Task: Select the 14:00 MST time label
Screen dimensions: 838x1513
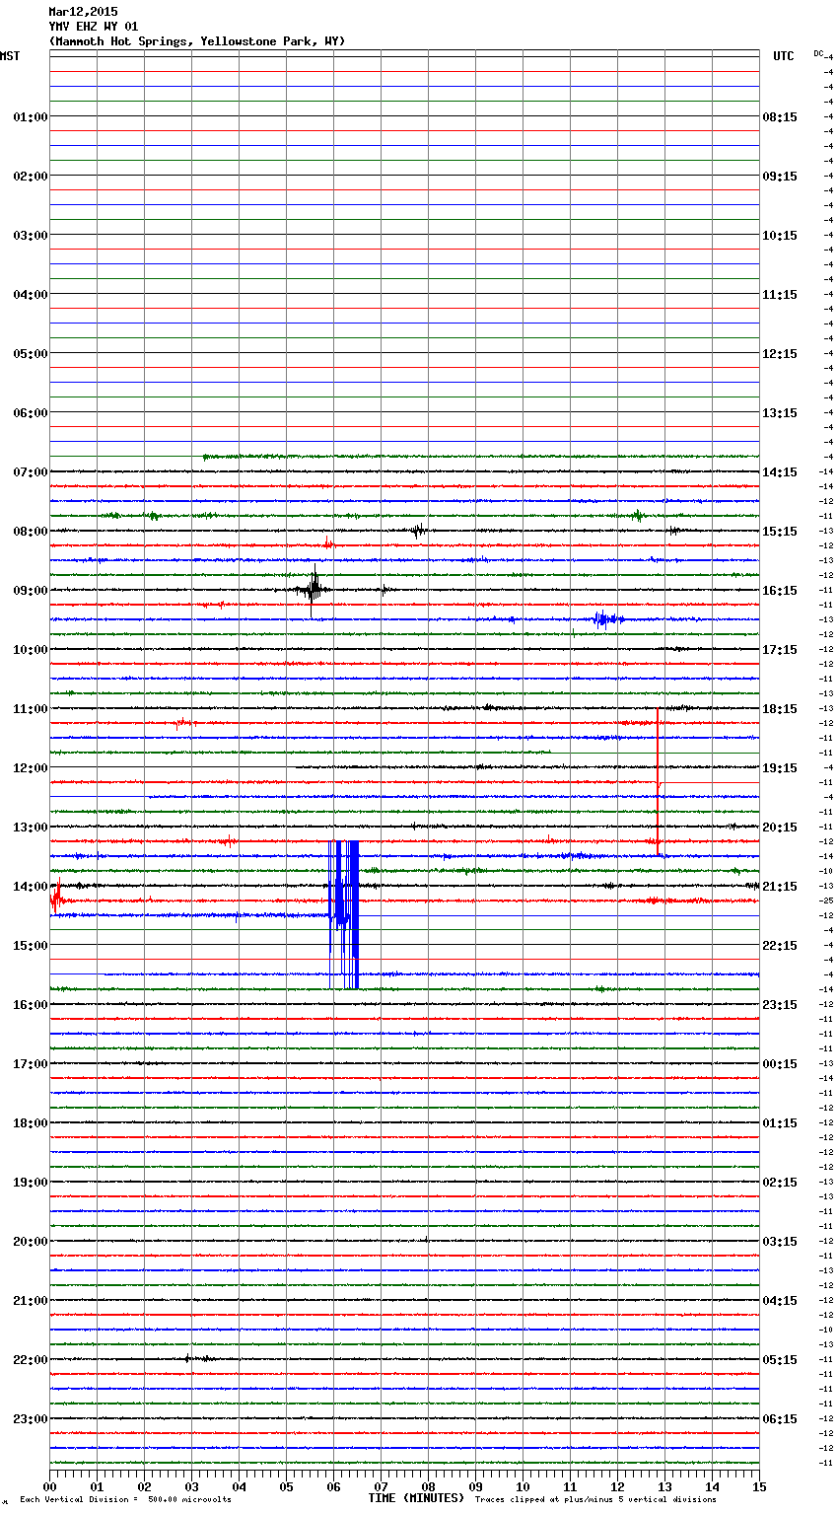Action: tap(31, 887)
